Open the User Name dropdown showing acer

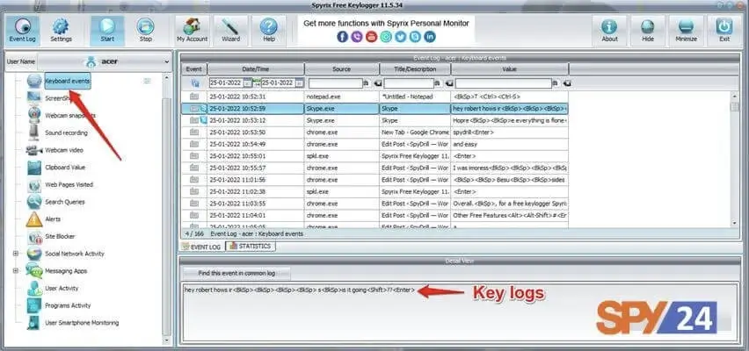tap(104, 61)
